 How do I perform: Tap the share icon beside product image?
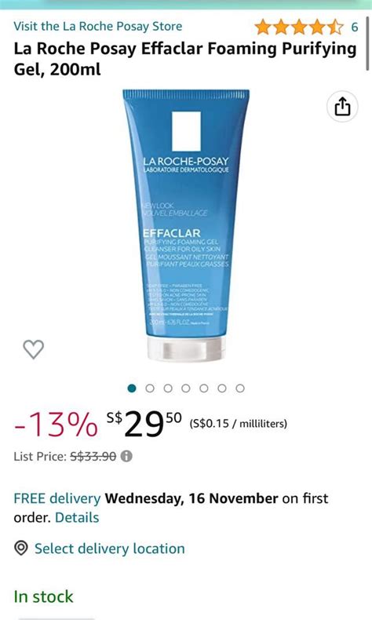342,107
